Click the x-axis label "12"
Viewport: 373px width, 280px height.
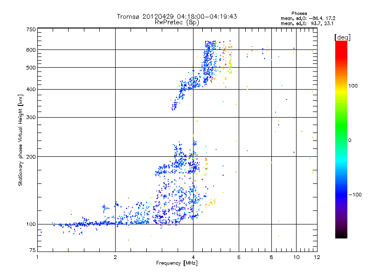pos(317,257)
